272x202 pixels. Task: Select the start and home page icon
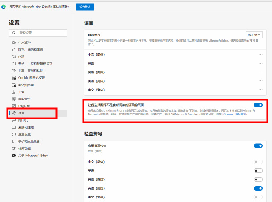tap(14, 64)
